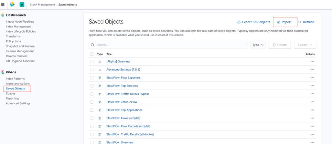Refresh the saved objects list
Viewport: 332px width, 144px height.
tap(306, 22)
